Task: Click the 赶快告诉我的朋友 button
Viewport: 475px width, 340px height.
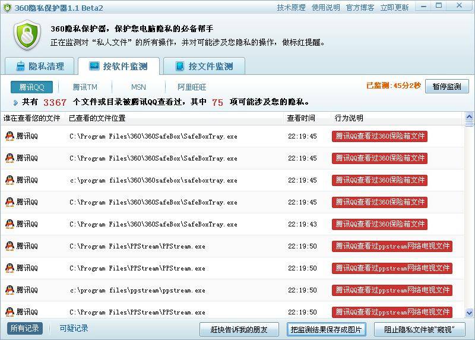Action: pos(239,329)
